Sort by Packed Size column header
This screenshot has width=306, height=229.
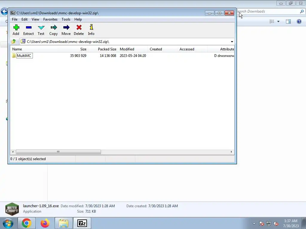[x=103, y=49]
